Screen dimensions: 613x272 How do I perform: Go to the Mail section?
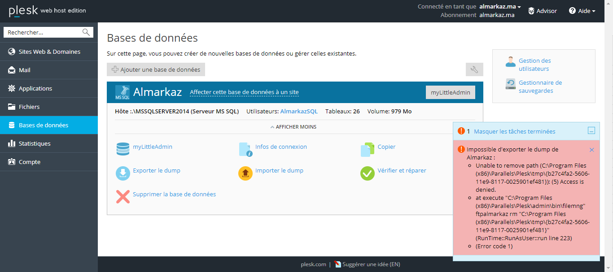coord(49,70)
